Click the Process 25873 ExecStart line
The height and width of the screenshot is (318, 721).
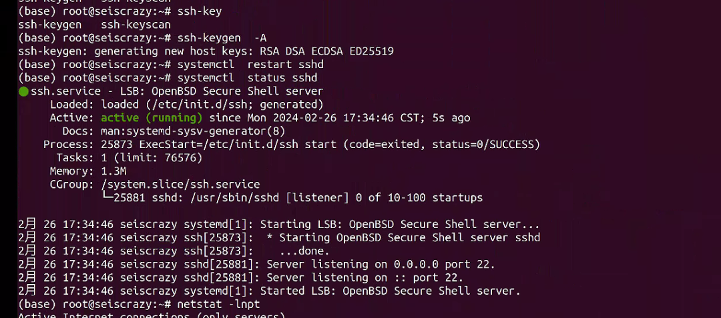point(292,145)
